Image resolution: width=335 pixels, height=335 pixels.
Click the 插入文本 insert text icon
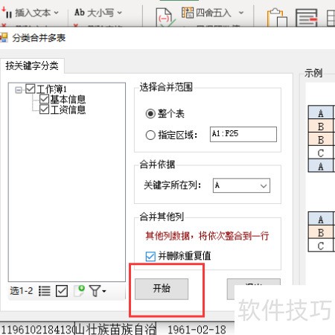coord(6,13)
